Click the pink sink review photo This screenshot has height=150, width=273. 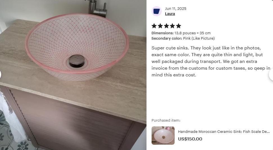(73, 75)
